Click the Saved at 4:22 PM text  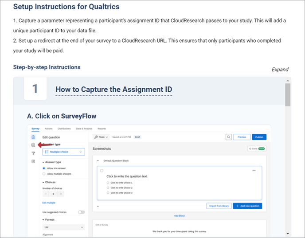tap(121, 137)
